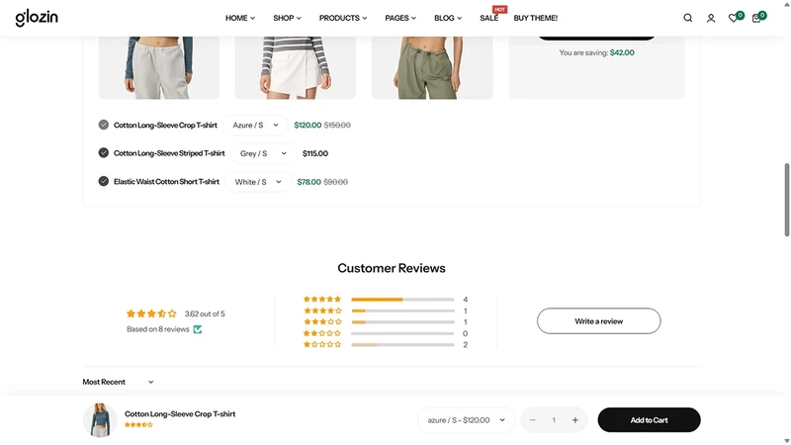The width and height of the screenshot is (791, 445).
Task: Open Elastic Waist Cotton Short T-shirt link
Action: [166, 182]
